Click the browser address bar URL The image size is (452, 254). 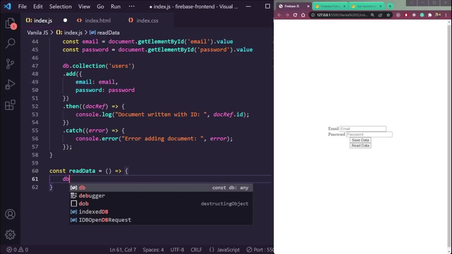(x=342, y=15)
